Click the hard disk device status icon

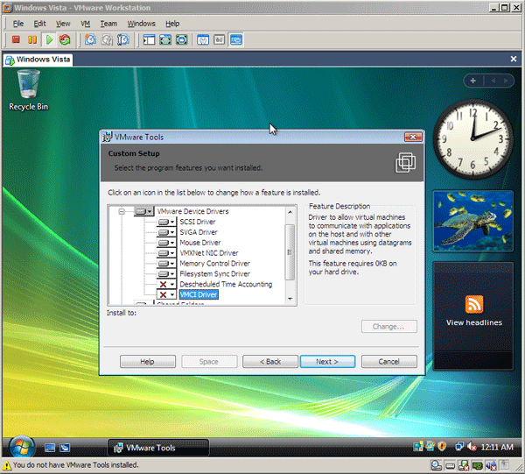coord(451,465)
